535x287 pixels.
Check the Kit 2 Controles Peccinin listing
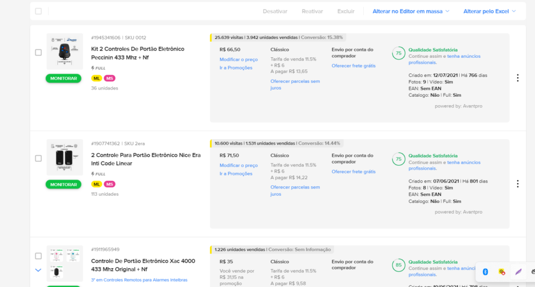pos(38,52)
